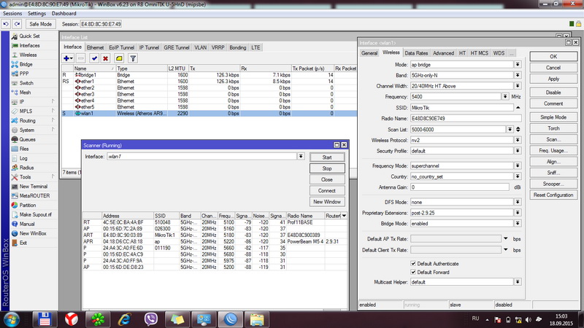Open Wireless in sidebar
The height and width of the screenshot is (328, 584).
(28, 55)
